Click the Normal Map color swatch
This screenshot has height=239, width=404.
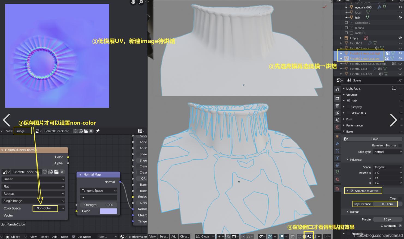108,211
